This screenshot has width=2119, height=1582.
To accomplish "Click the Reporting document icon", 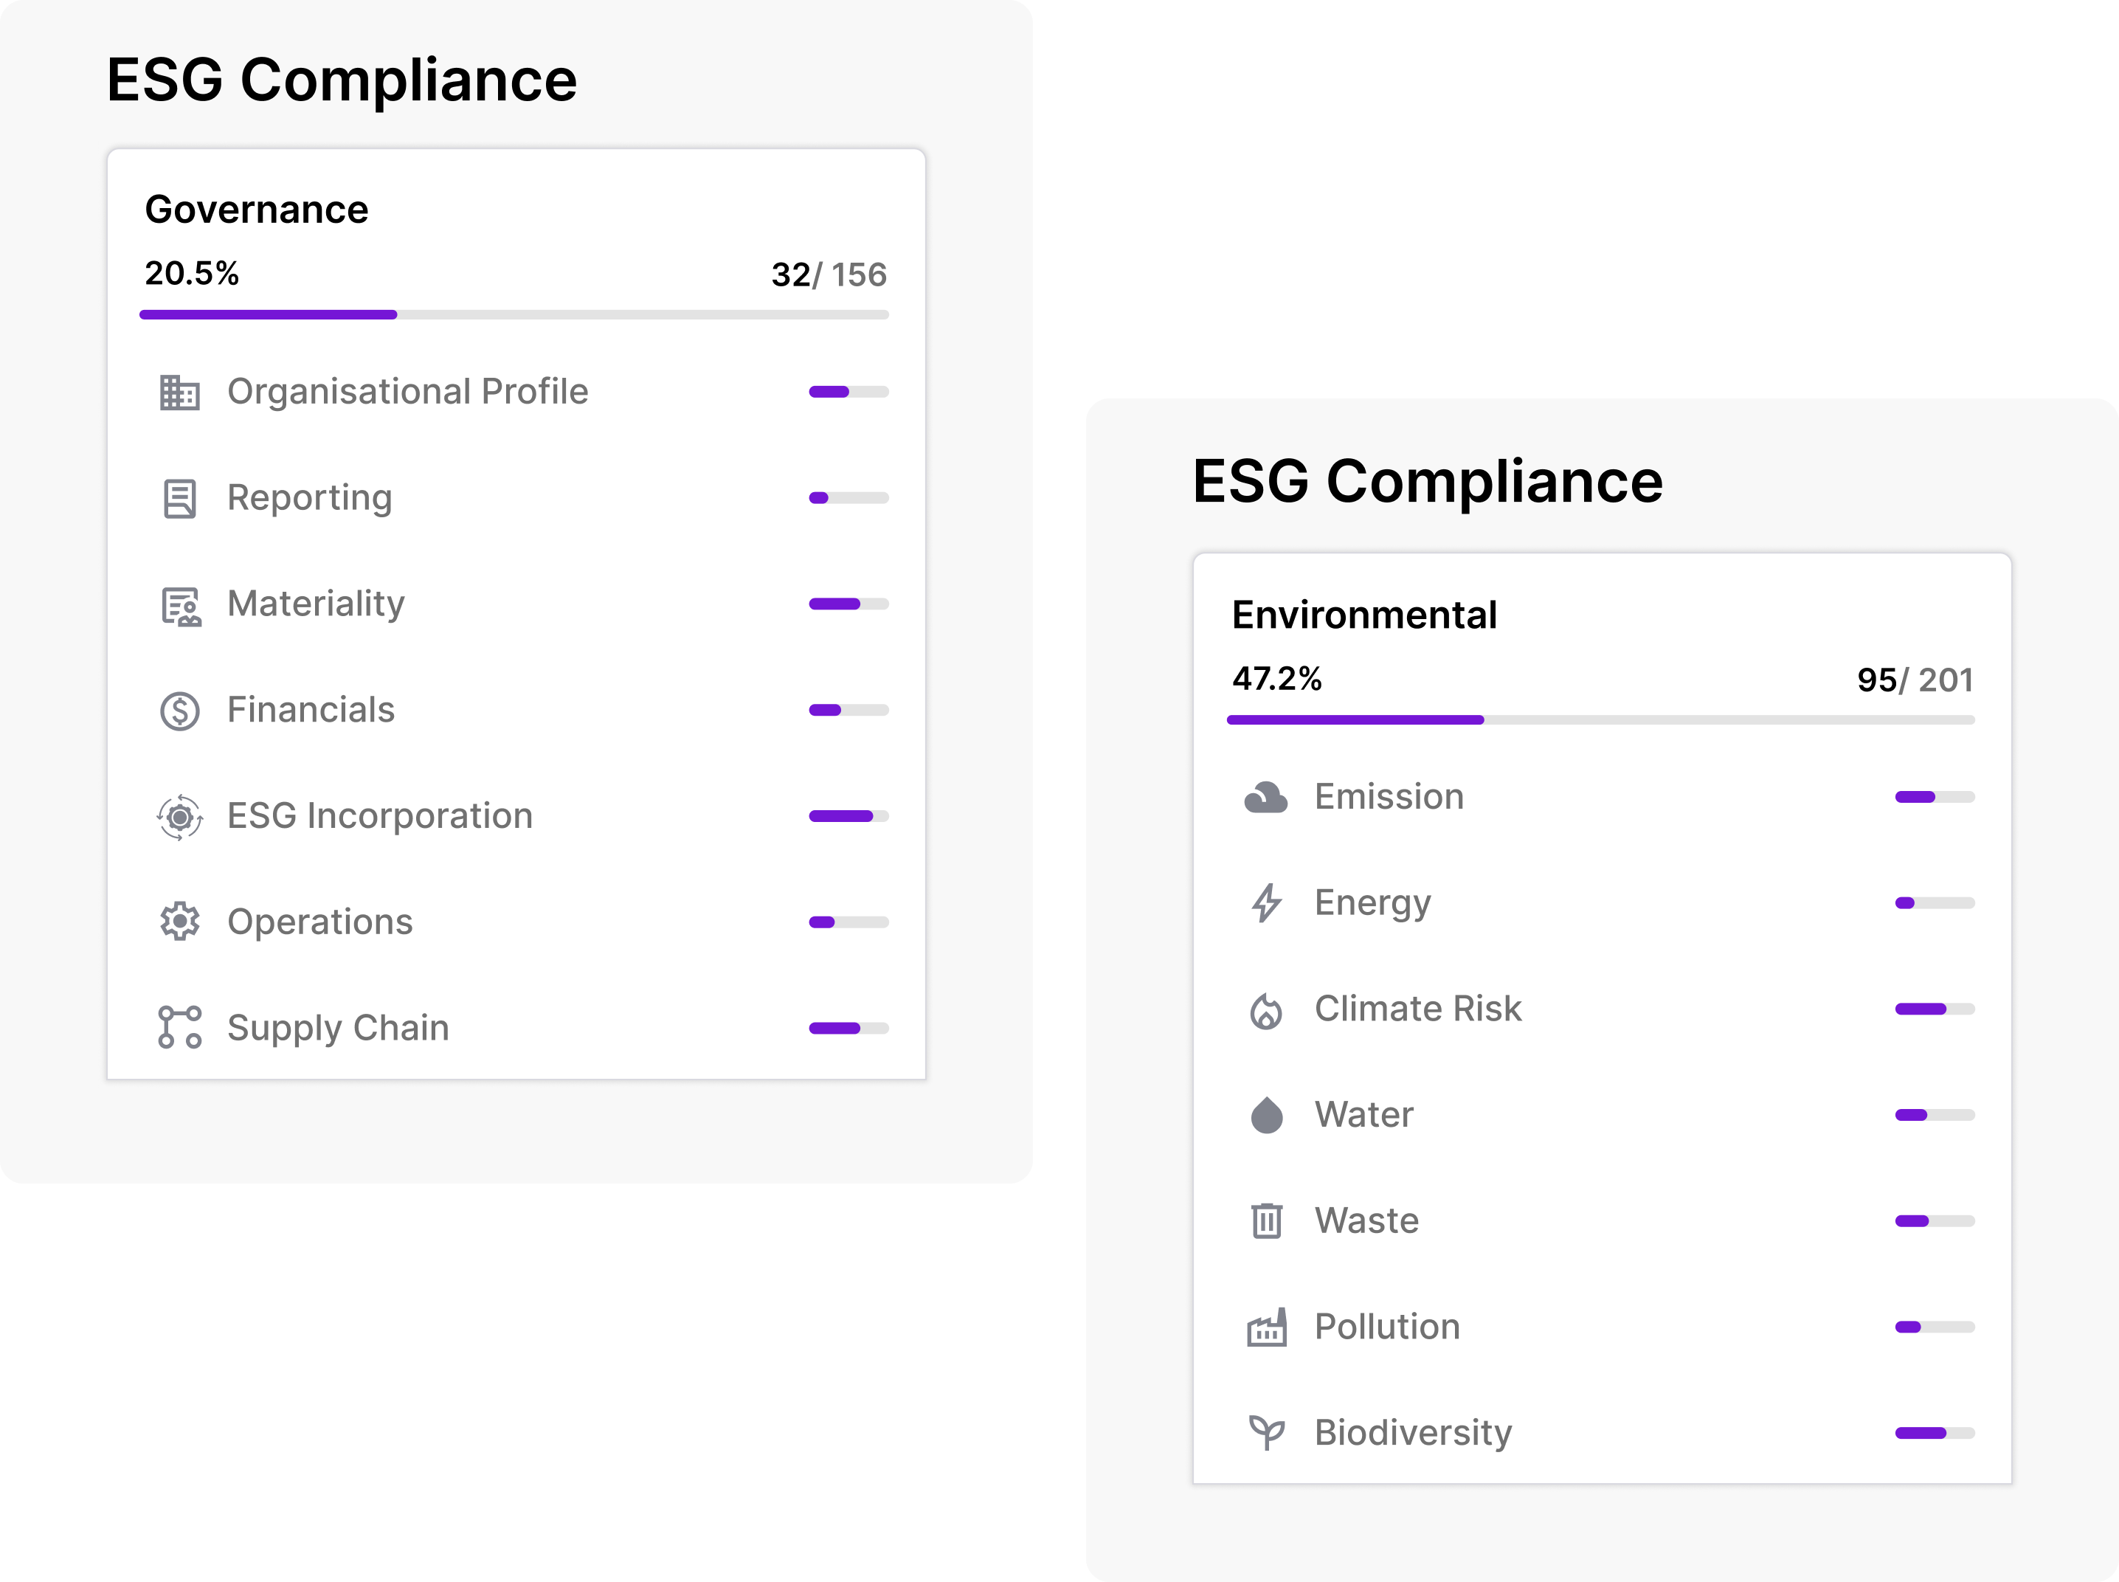I will 179,499.
